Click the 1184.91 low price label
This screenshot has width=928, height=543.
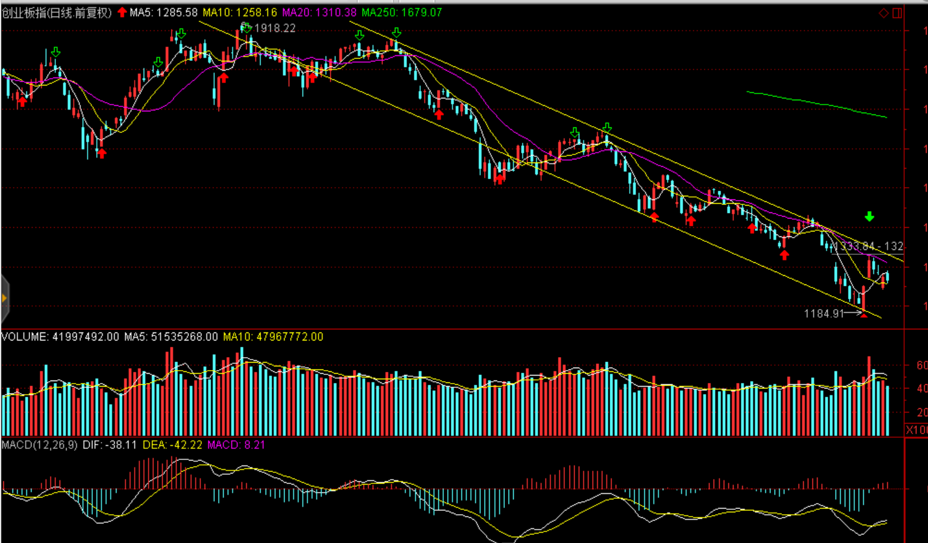pyautogui.click(x=823, y=313)
